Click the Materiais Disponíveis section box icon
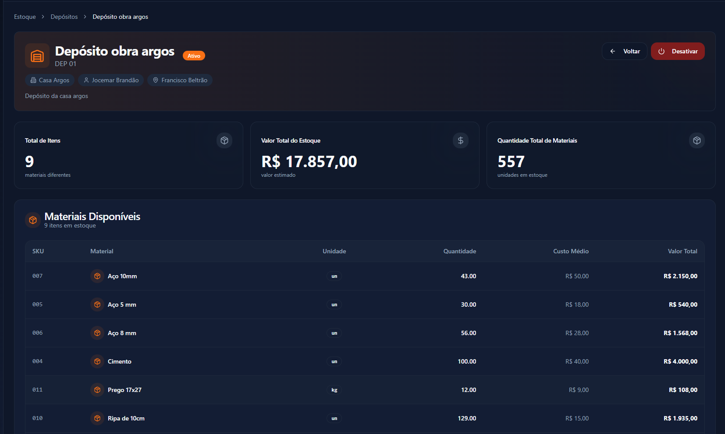725x434 pixels. coord(33,220)
